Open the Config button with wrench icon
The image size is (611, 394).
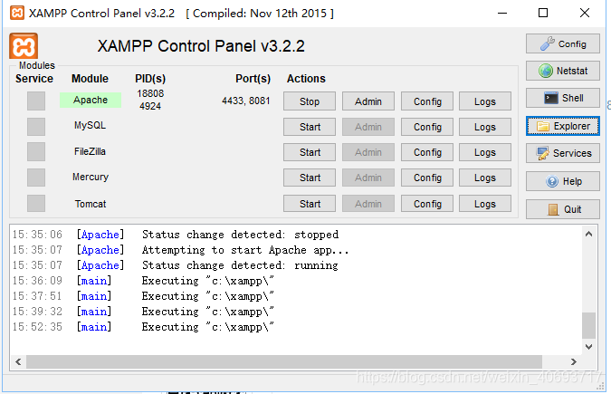563,43
